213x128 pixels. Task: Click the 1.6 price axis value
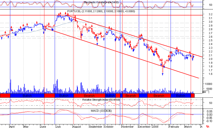(210, 74)
